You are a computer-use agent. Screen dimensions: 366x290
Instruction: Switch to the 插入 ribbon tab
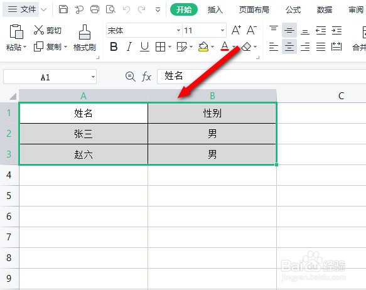point(215,9)
